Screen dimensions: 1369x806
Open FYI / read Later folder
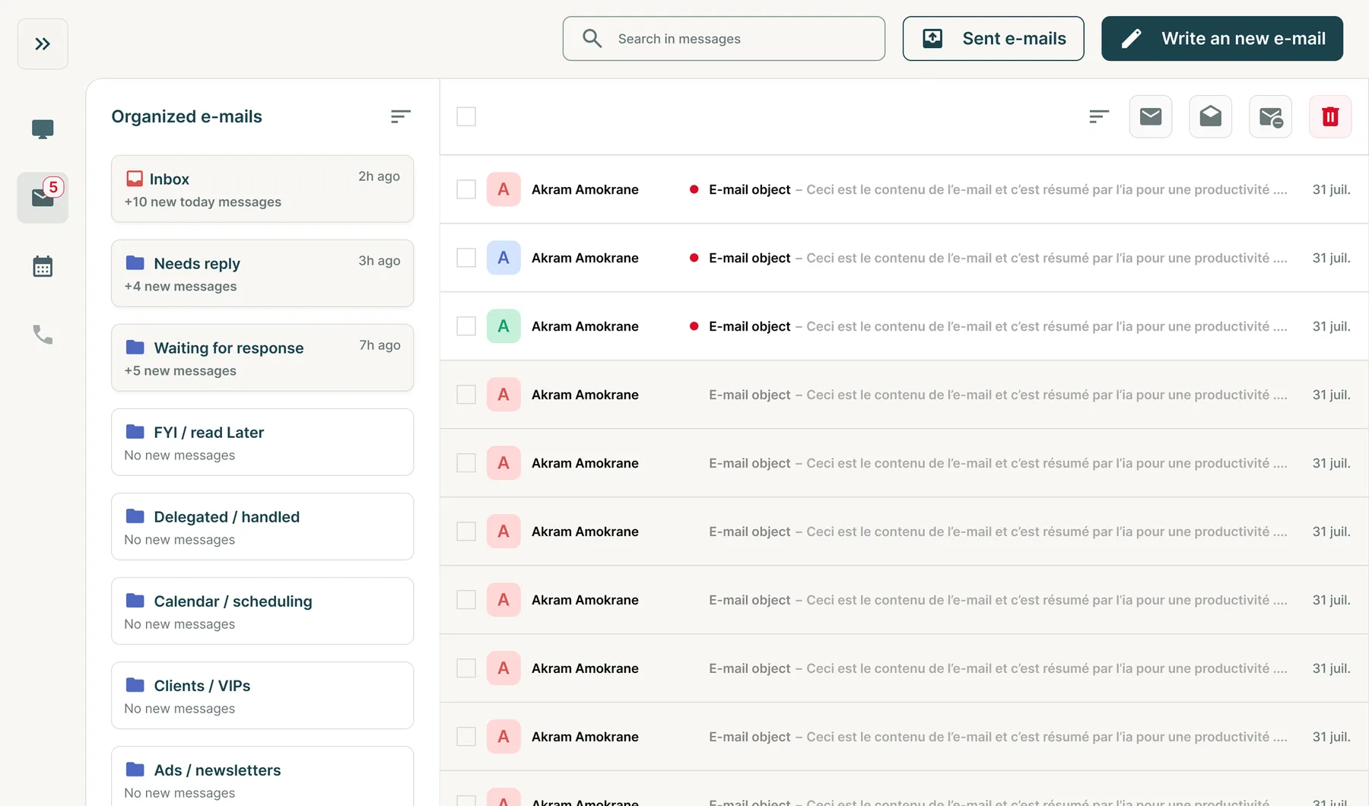262,443
